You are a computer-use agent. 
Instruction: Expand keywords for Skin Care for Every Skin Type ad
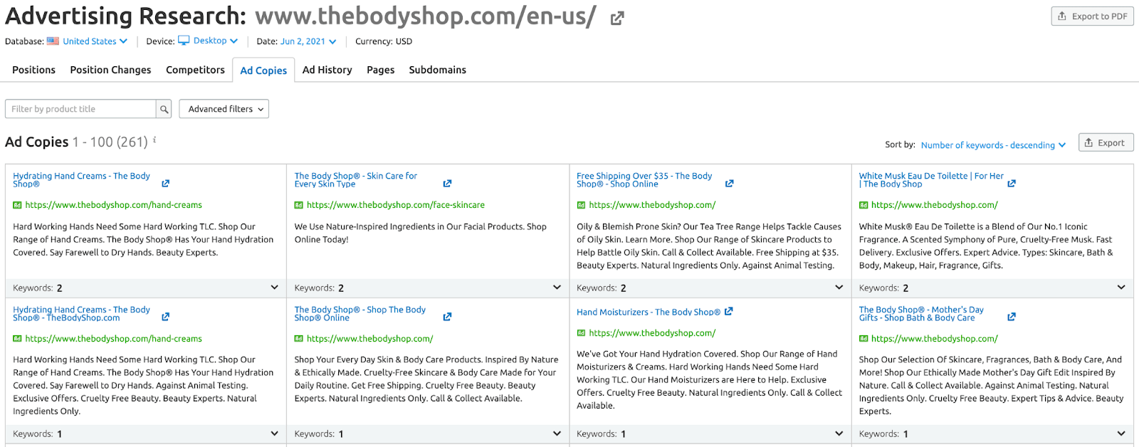[557, 288]
